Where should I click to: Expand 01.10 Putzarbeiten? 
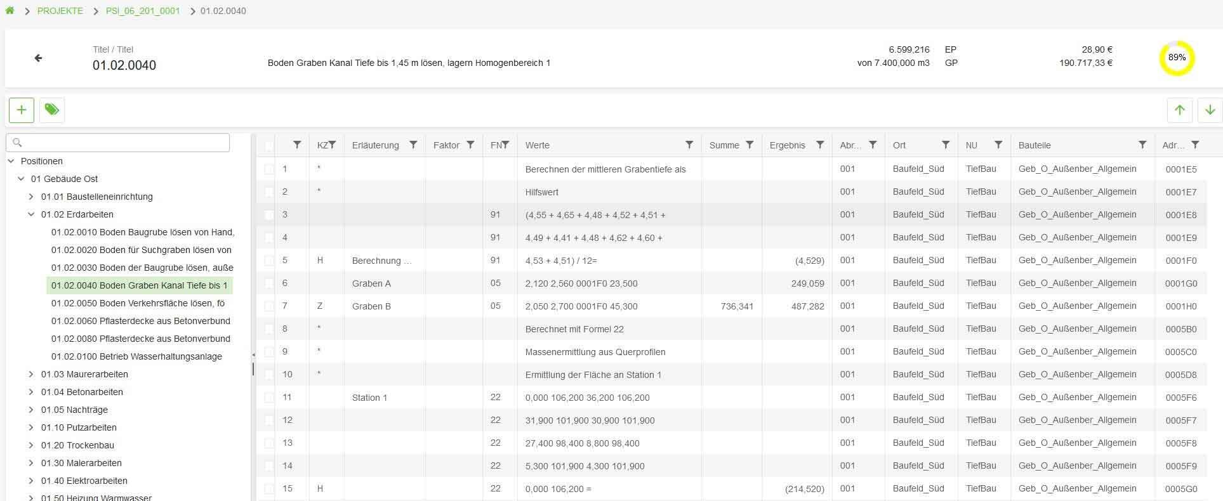tap(31, 427)
